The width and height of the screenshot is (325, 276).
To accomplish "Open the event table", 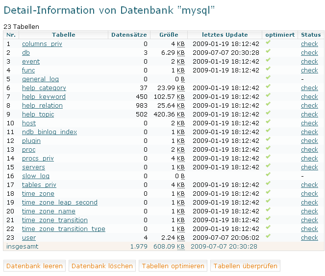I will (x=31, y=62).
